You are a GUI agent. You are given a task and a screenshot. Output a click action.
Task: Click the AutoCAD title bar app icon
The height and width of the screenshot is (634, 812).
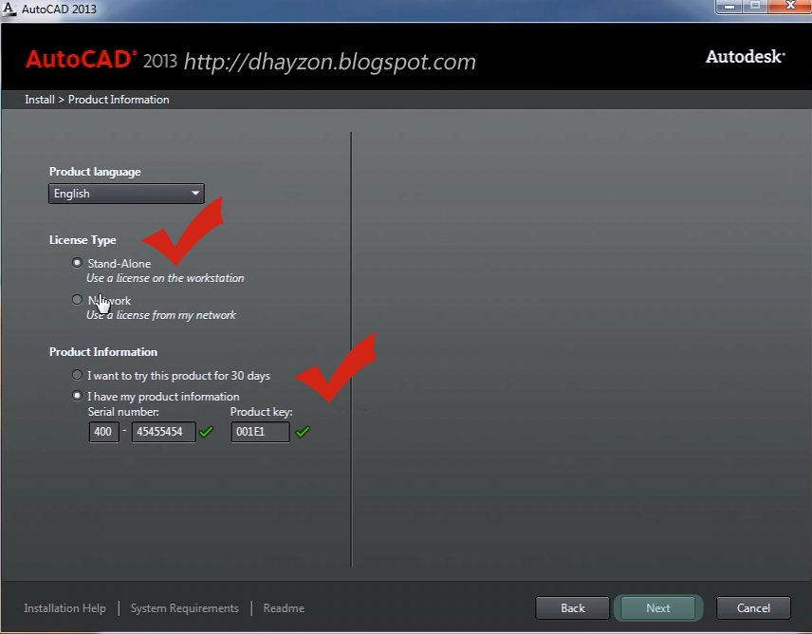(9, 9)
